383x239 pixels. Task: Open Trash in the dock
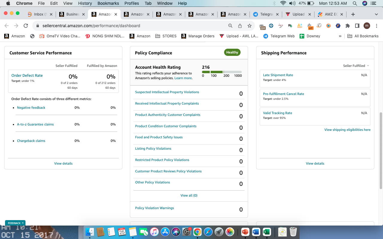pos(293,232)
